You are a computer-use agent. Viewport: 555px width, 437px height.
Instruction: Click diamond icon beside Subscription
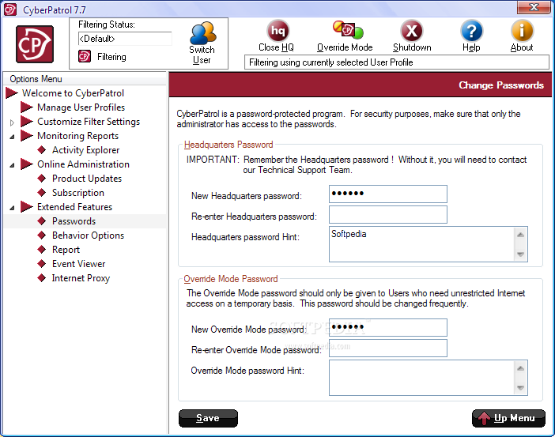(x=42, y=193)
